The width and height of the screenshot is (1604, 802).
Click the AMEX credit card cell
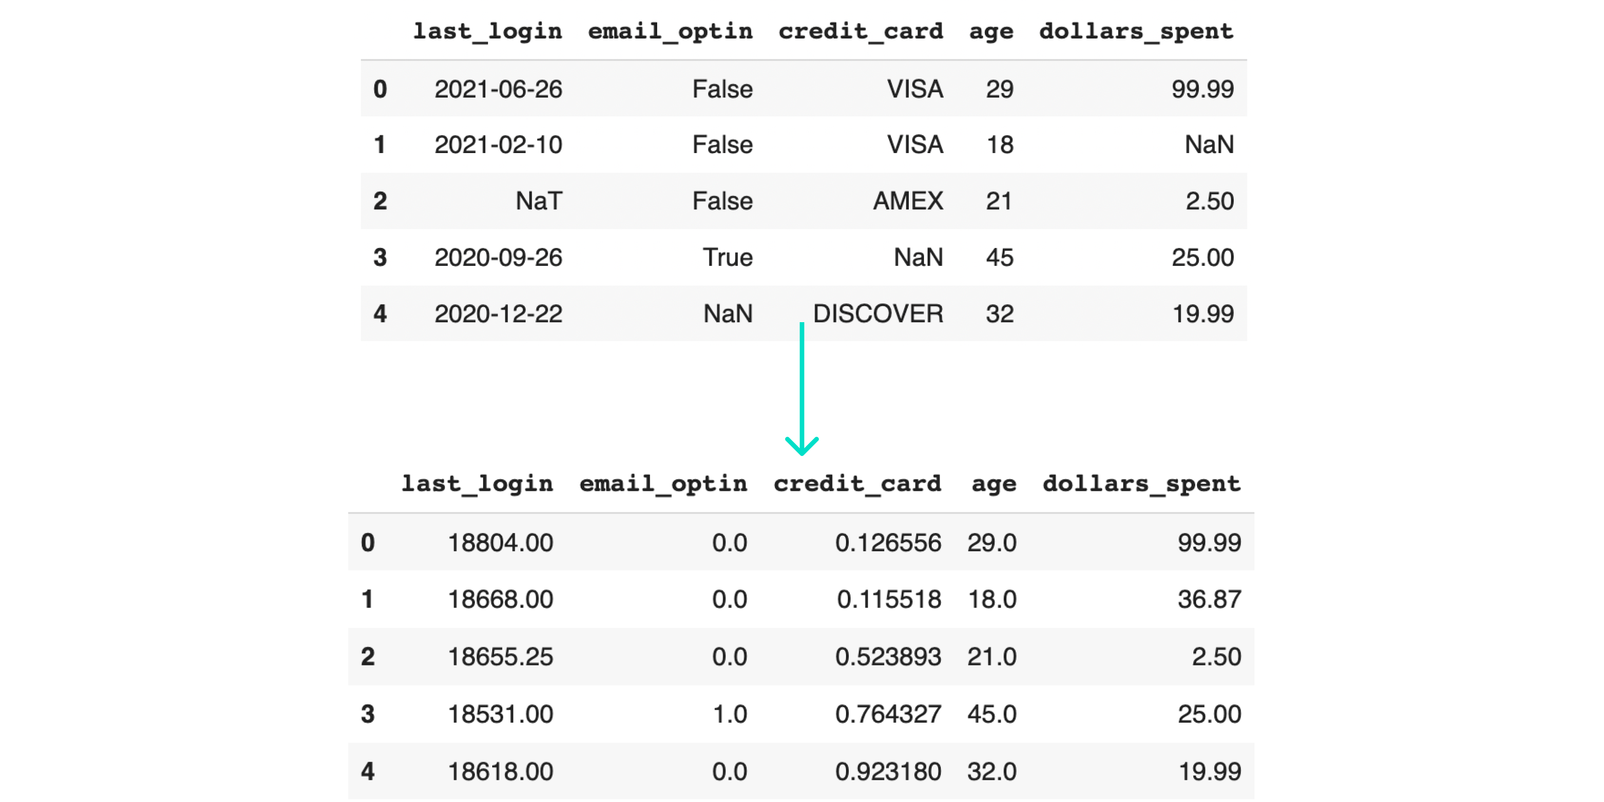pos(908,201)
